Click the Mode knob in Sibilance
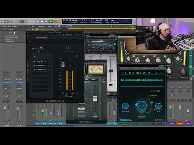Image resolution: width=194 pixels, height=145 pixels. click(x=158, y=106)
